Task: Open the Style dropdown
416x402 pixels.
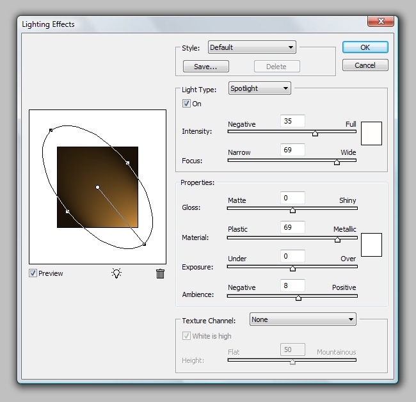Action: (252, 47)
